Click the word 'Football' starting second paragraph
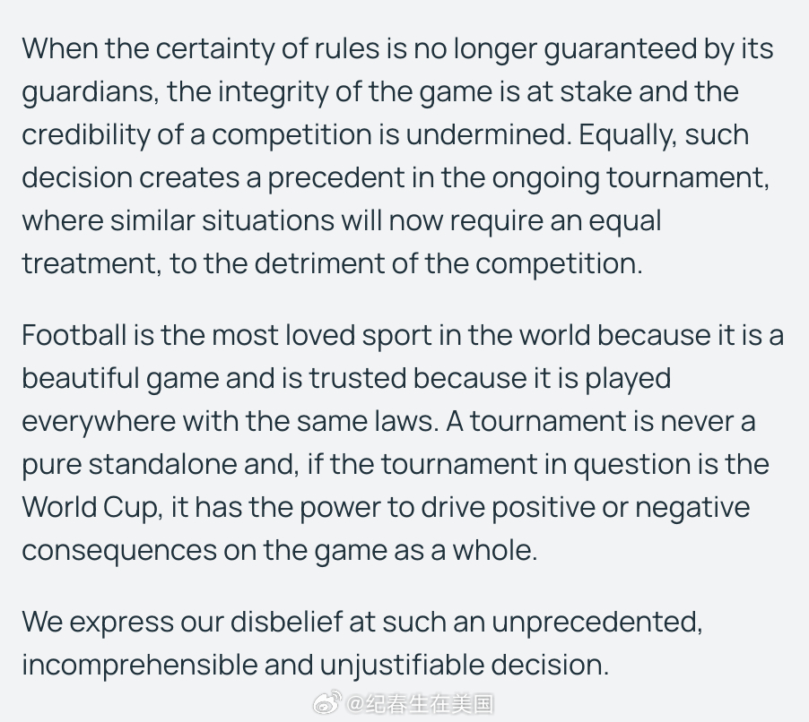 click(x=74, y=335)
